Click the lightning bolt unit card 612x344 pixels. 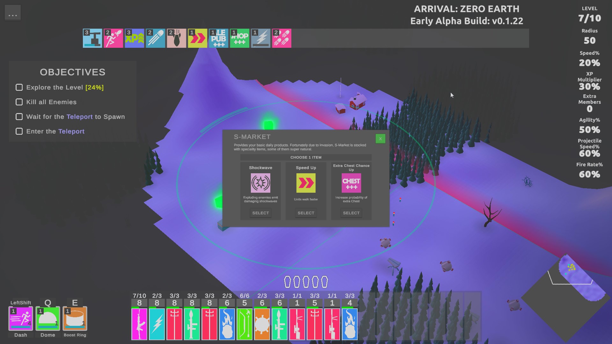point(157,324)
